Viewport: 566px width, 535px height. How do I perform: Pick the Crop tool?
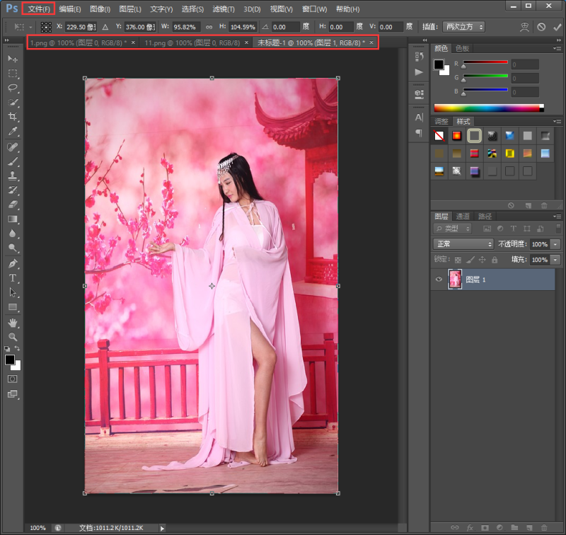(12, 117)
